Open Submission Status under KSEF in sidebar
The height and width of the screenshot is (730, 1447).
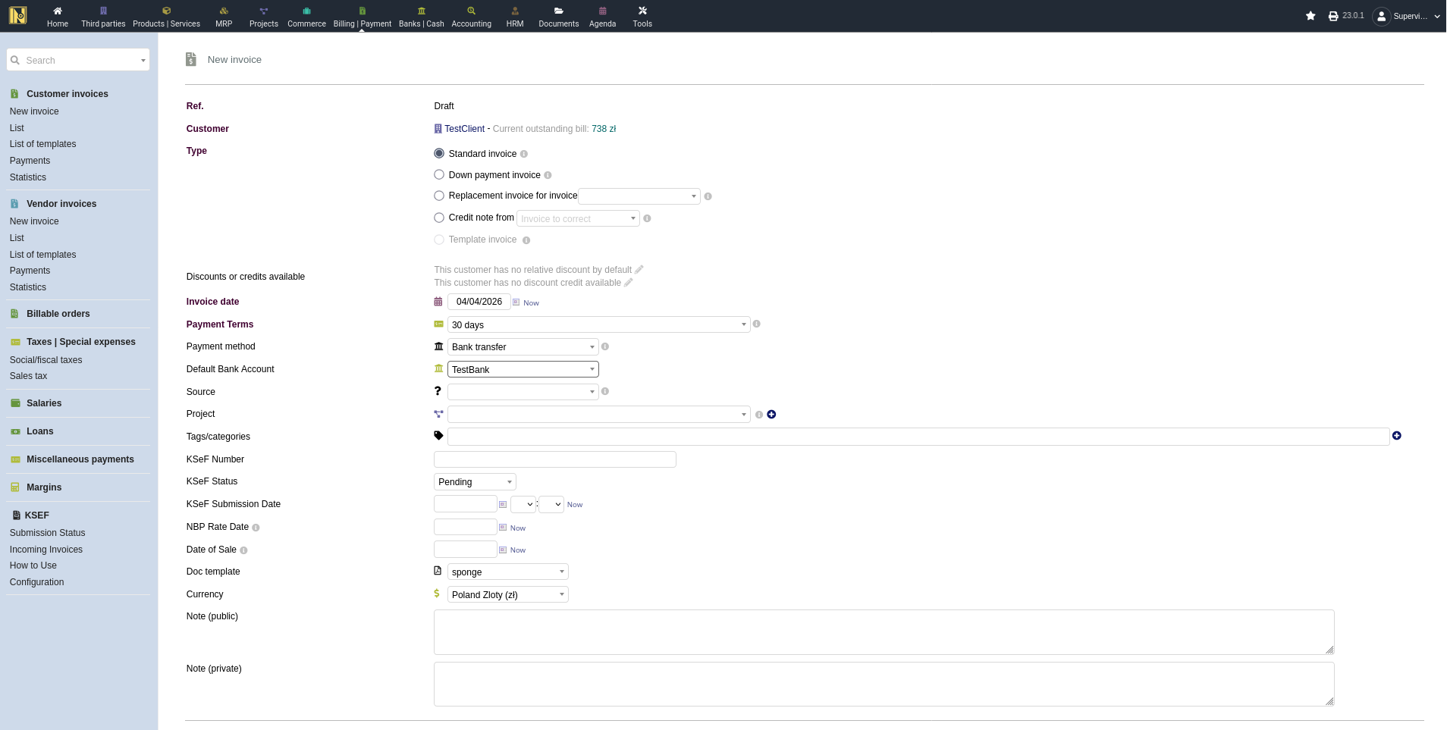tap(47, 533)
